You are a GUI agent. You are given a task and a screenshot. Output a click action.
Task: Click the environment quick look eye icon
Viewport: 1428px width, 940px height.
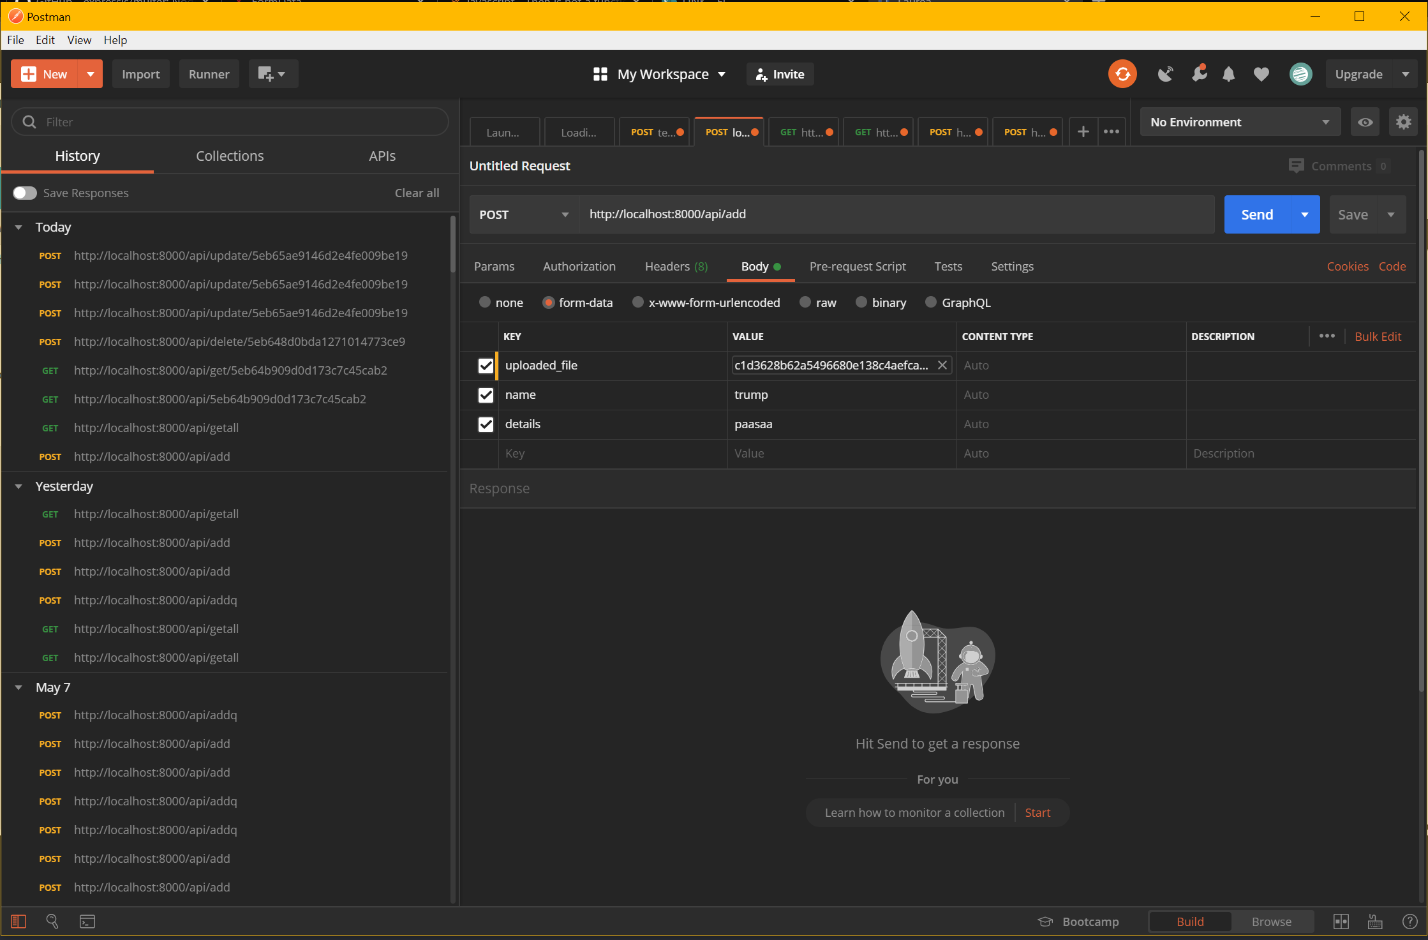[1365, 122]
